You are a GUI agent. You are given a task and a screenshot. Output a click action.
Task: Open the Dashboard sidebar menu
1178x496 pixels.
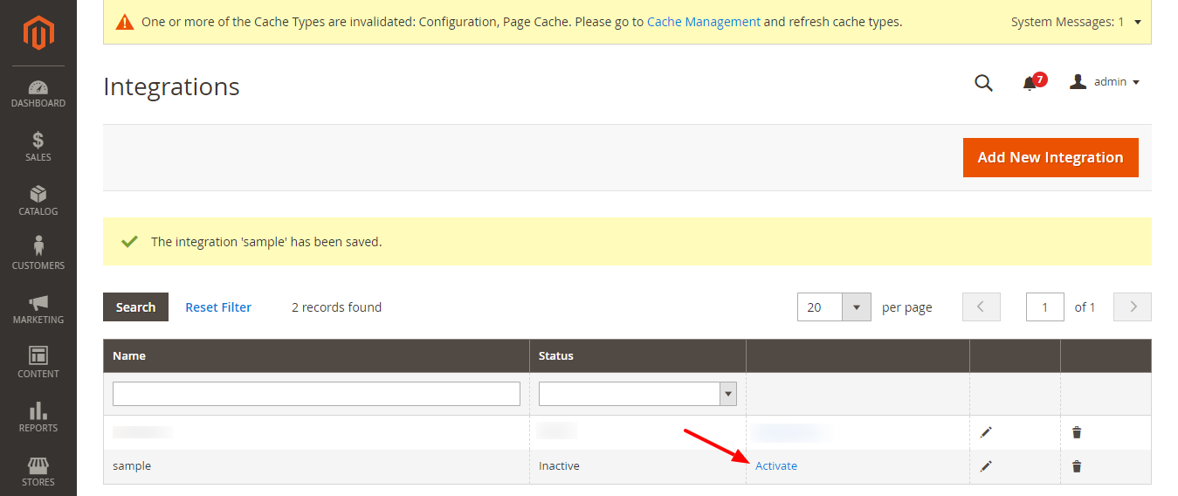point(38,94)
